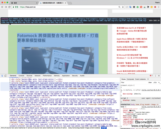The image size is (161, 129).
Task: Open the Audits panel tab
Action: point(82,76)
